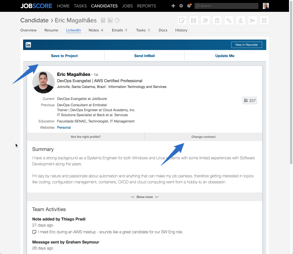Image resolution: width=293 pixels, height=254 pixels.
Task: Switch to the Docs tab
Action: tap(163, 30)
